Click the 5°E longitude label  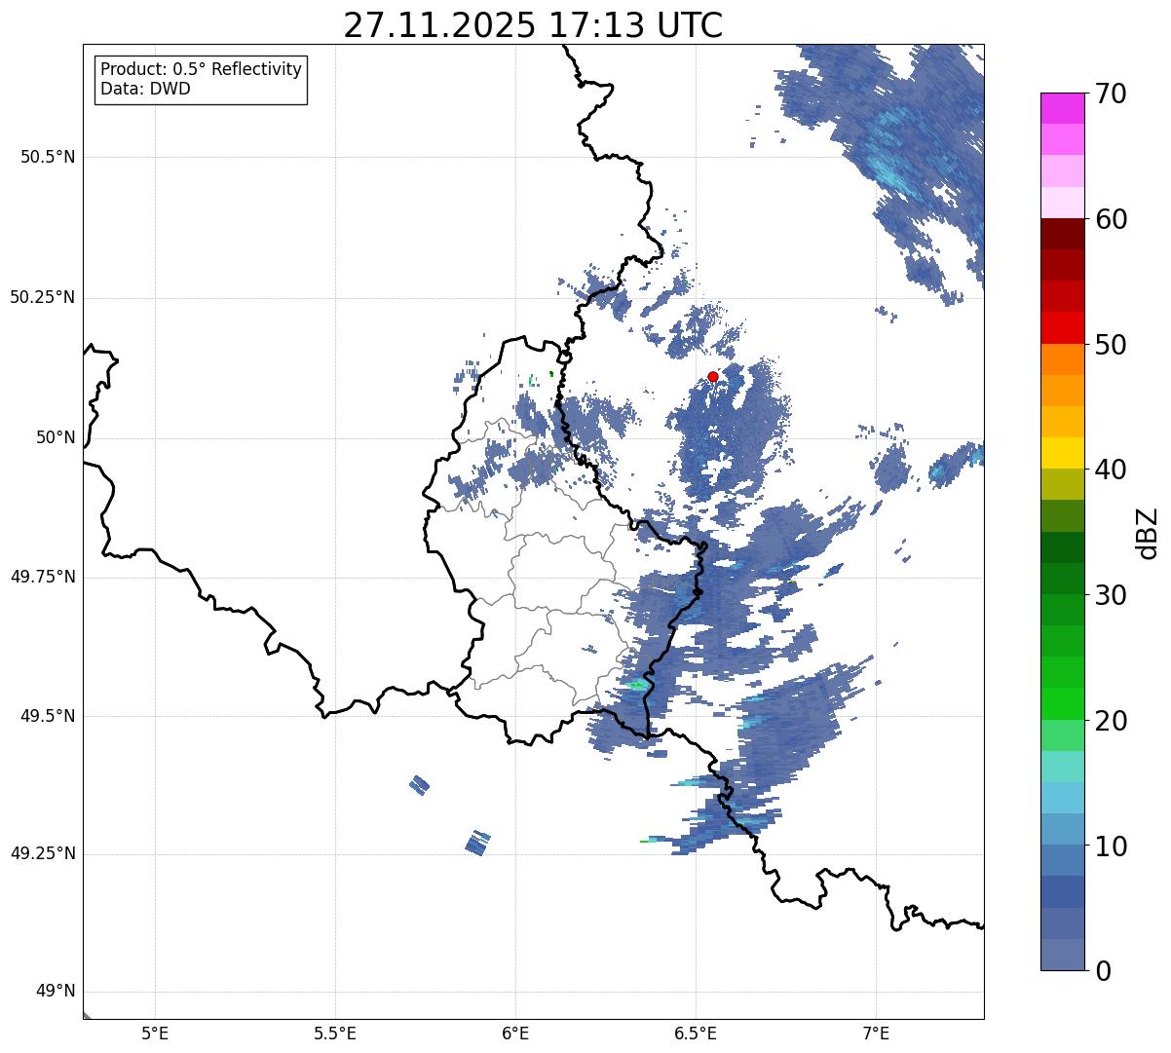[155, 1034]
